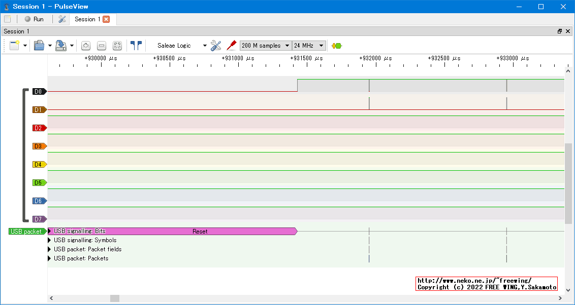Click the horizontal scrollbar thumb

tap(115, 298)
